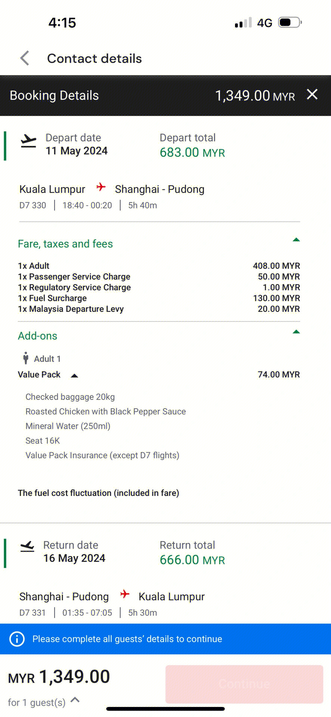Tap the back arrow beside Contact details
This screenshot has height=717, width=331.
(x=25, y=58)
